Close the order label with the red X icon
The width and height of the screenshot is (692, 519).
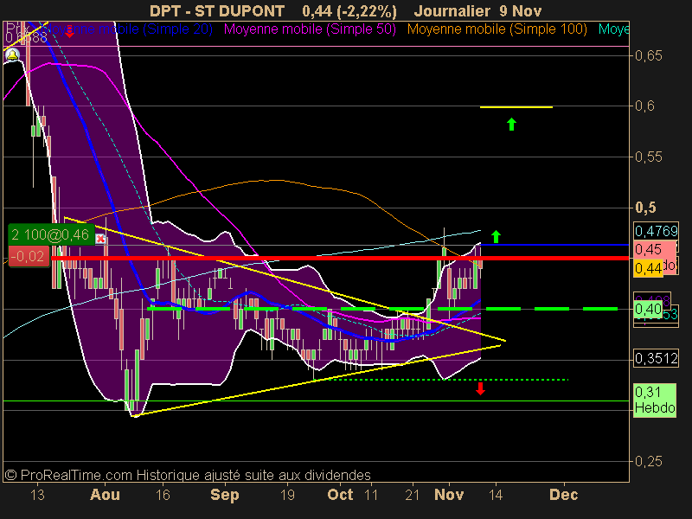[x=100, y=239]
